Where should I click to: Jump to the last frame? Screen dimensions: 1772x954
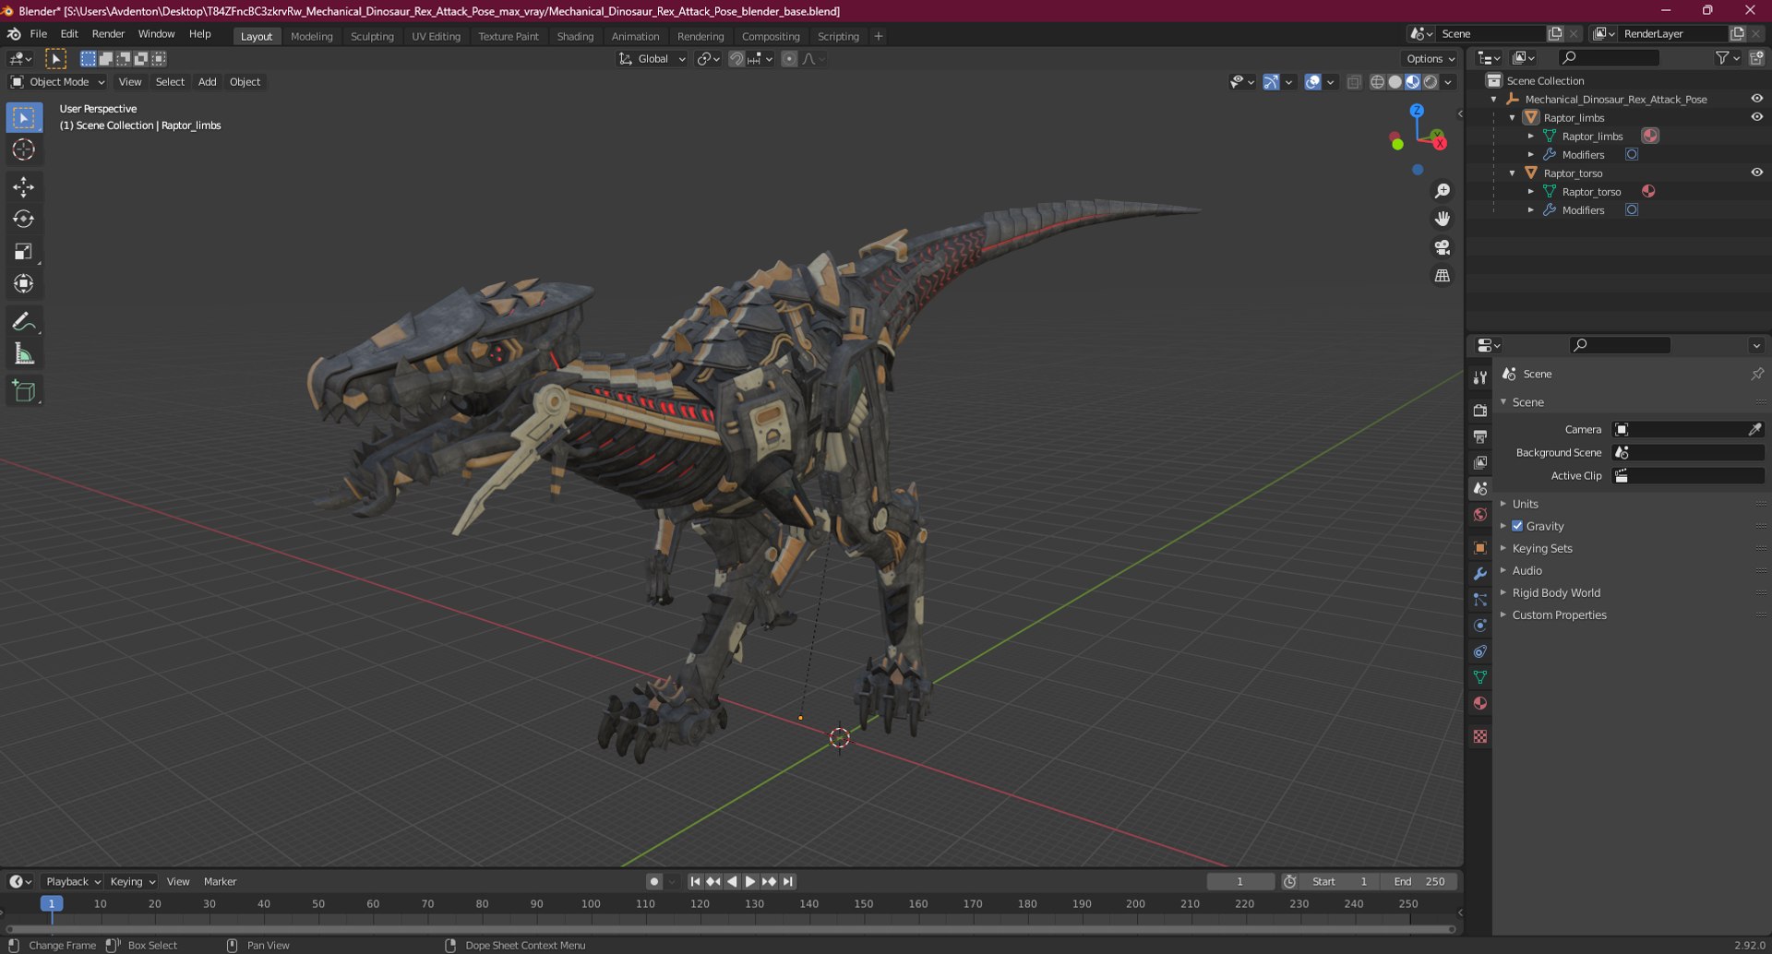tap(787, 882)
